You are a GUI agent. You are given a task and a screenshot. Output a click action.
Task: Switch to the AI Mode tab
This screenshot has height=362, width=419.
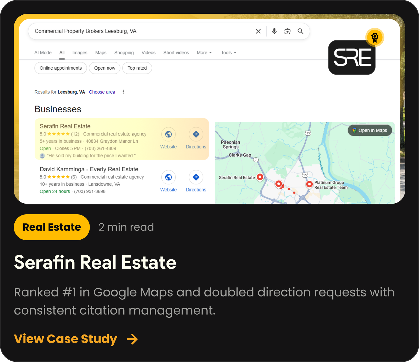click(43, 53)
